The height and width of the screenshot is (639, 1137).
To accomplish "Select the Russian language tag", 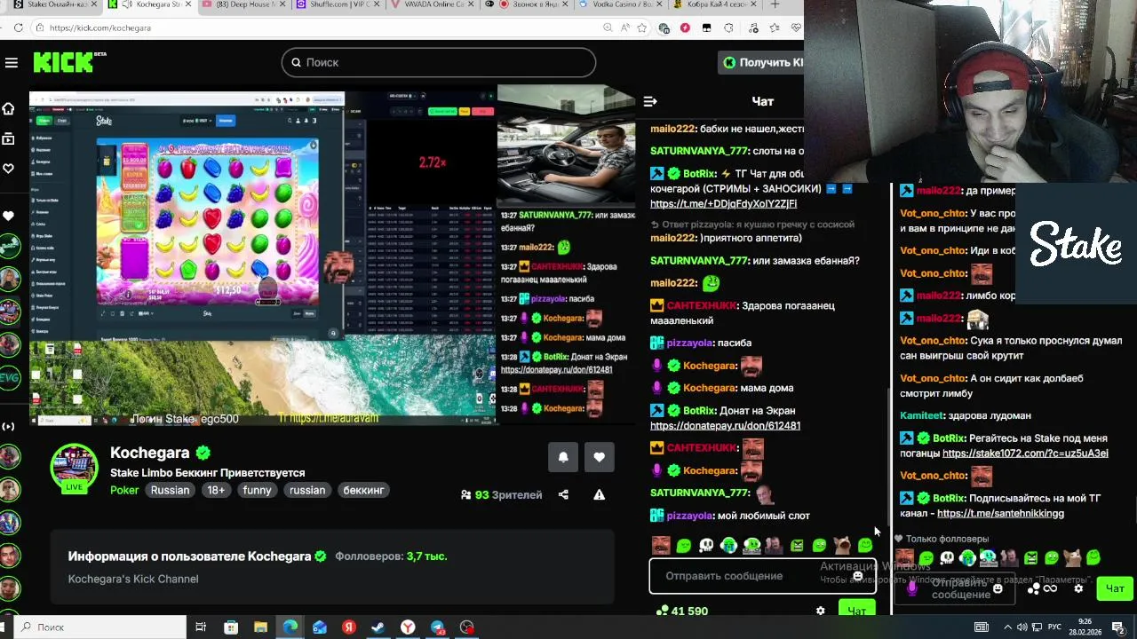I will (x=170, y=490).
